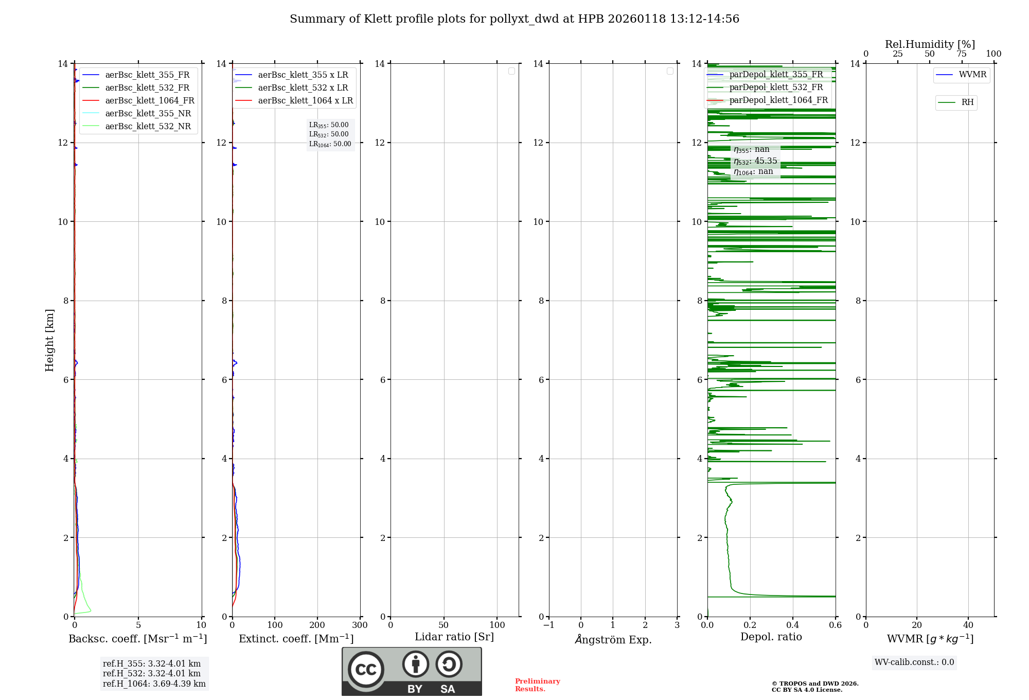Click the eta depolarization calibration annotation
This screenshot has width=1029, height=700.
tap(755, 161)
